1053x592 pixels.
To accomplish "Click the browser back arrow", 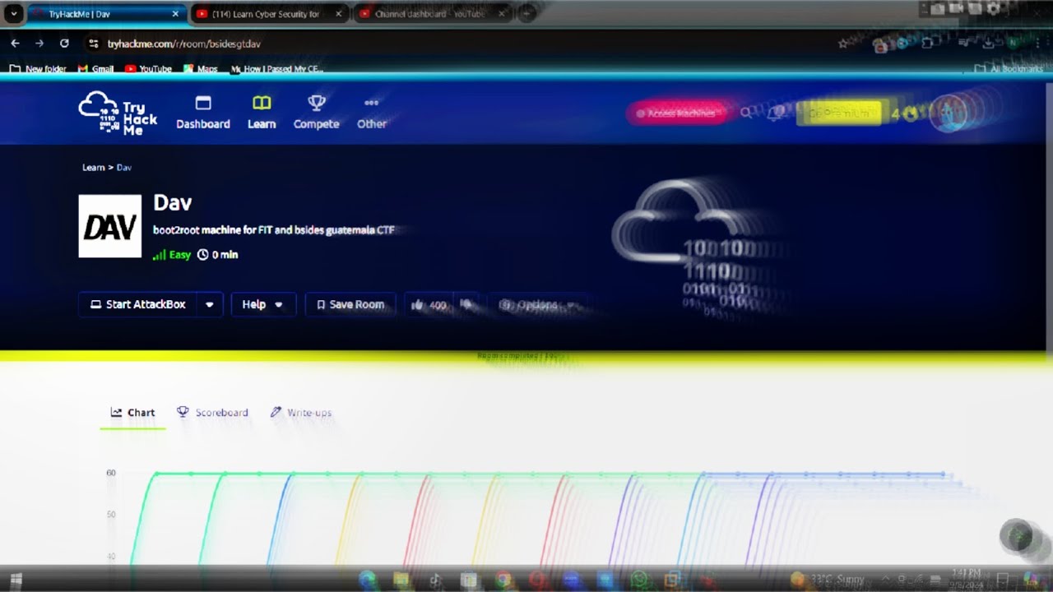I will tap(15, 44).
